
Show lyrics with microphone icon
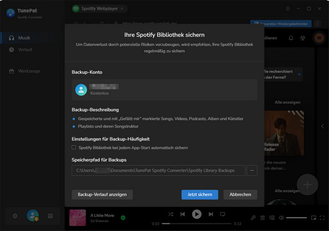coord(253,218)
